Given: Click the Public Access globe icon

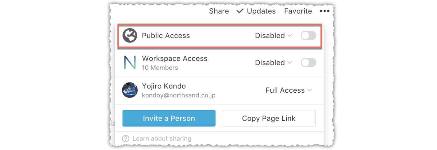Looking at the screenshot, I should point(130,36).
